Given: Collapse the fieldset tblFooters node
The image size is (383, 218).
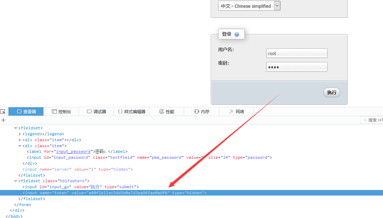Looking at the screenshot, I should click(16, 181).
